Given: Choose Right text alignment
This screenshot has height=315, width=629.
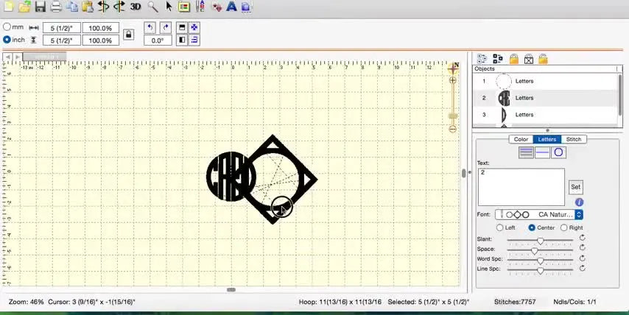Looking at the screenshot, I should coord(565,227).
